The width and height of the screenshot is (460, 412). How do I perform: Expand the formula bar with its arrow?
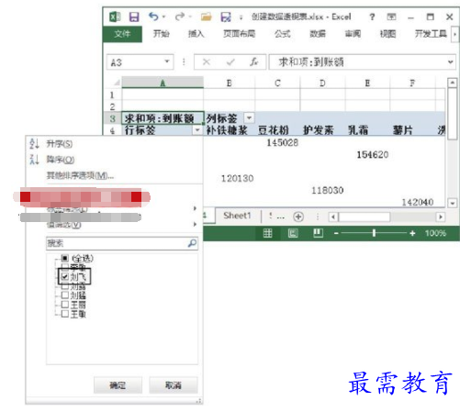click(x=450, y=61)
